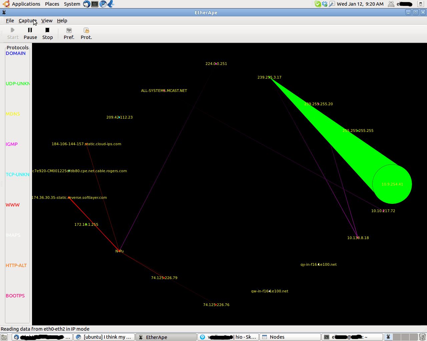Viewport: 427px width, 341px height.
Task: Switch to the Skype hio taskbar window
Action: coord(228,337)
